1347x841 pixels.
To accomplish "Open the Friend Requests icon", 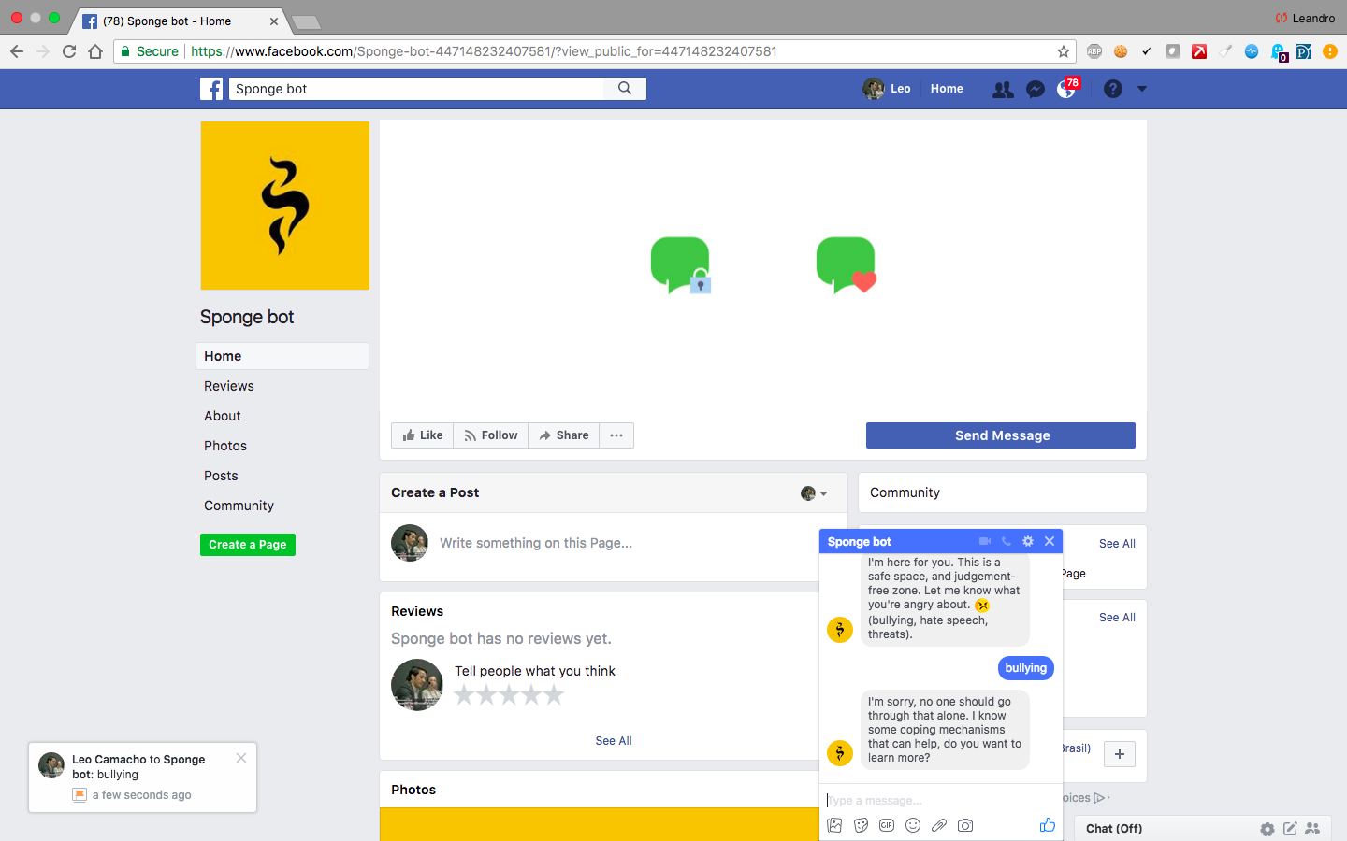I will (1003, 90).
